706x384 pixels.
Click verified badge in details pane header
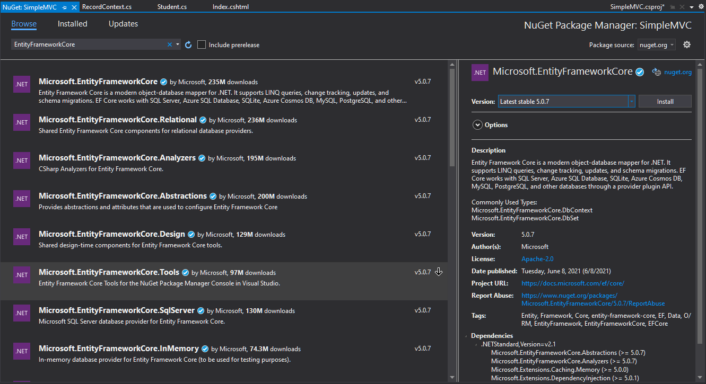click(x=640, y=72)
